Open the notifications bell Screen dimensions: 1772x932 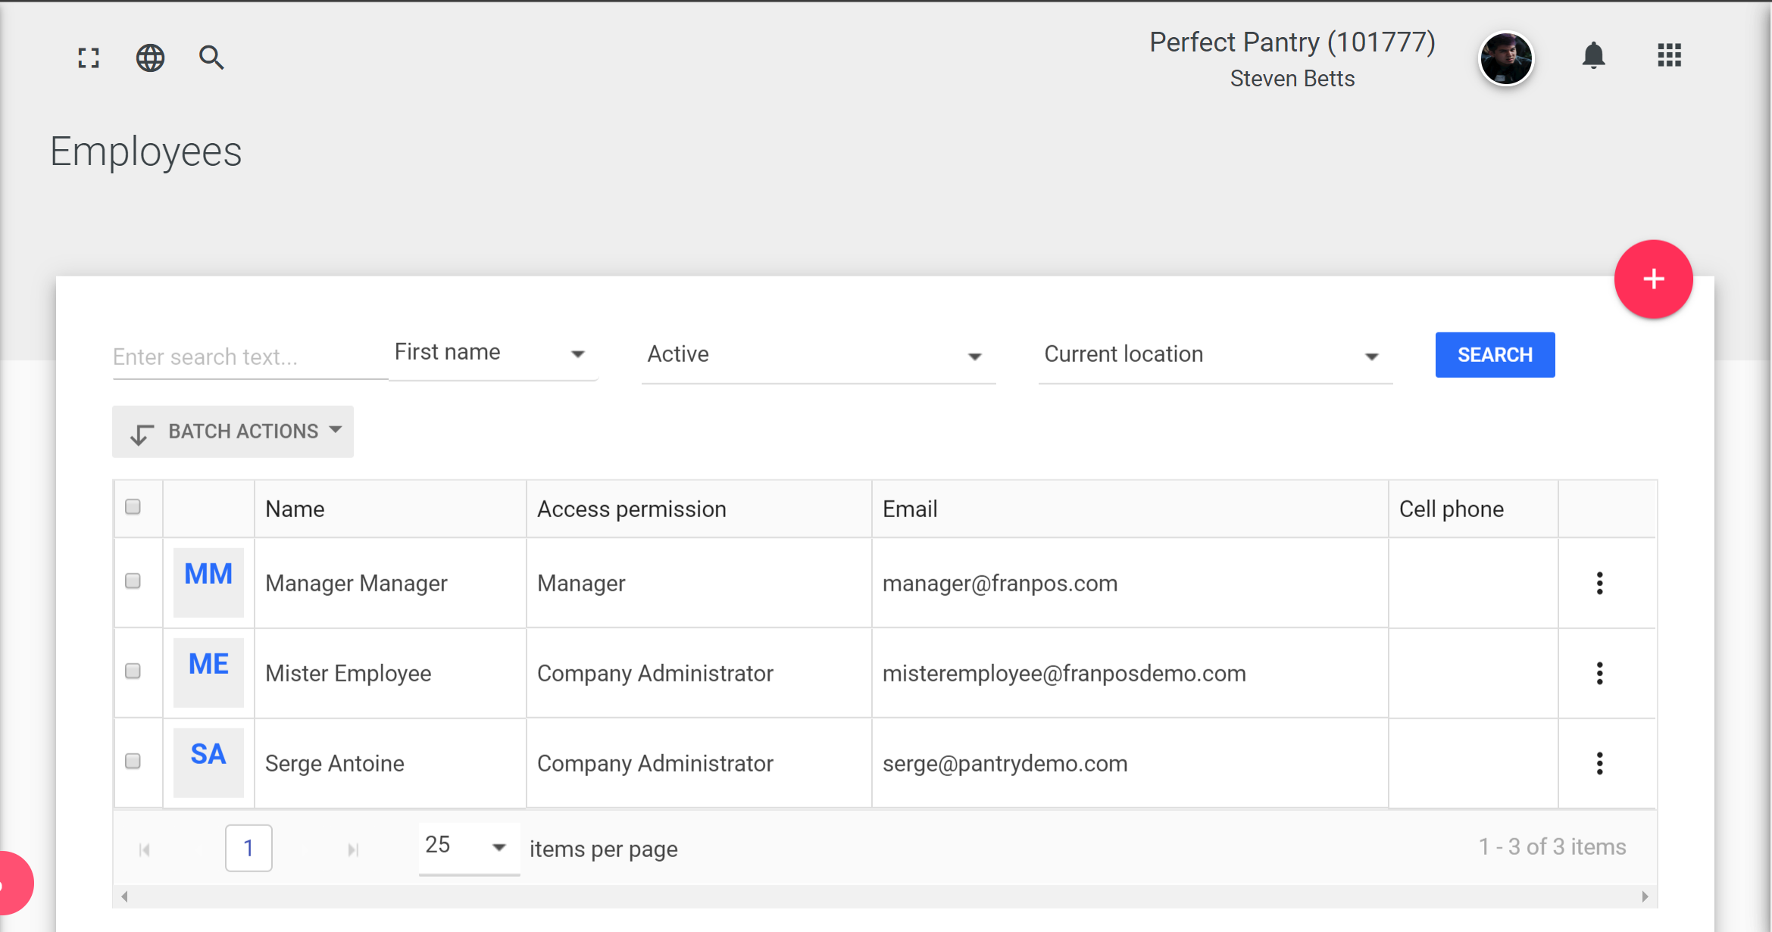pos(1593,56)
